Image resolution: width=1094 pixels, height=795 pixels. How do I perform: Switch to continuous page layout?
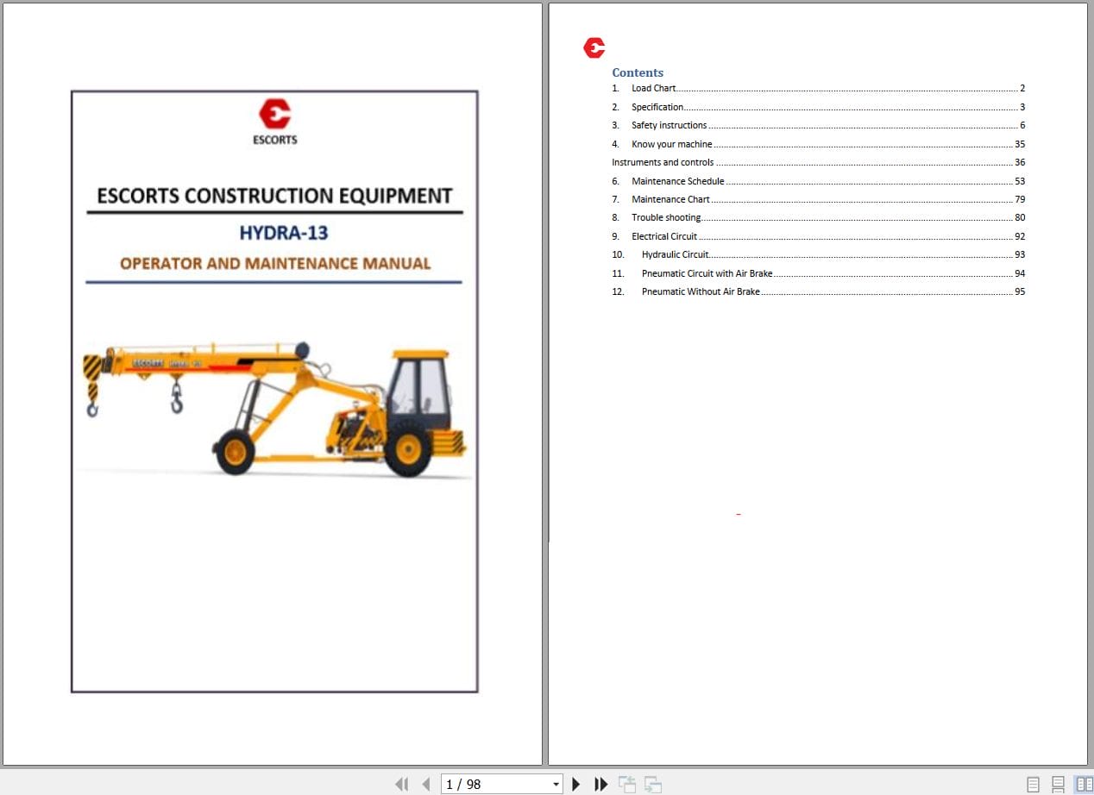(x=1058, y=784)
